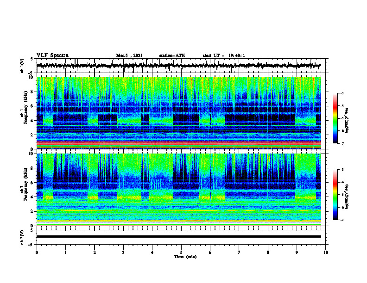367x283 pixels.
Task: Click the "ch.3(V)" waveform axis label
Action: pos(22,237)
